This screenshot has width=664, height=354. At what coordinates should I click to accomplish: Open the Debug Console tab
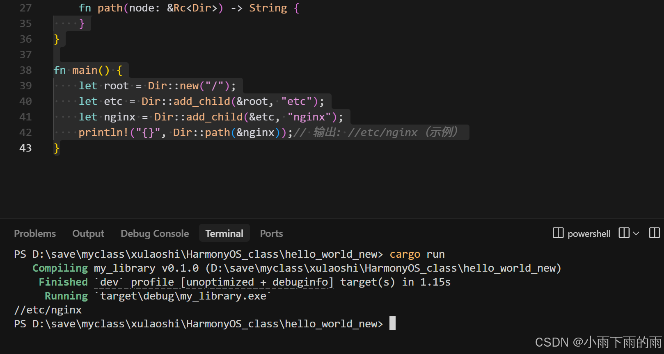tap(155, 234)
